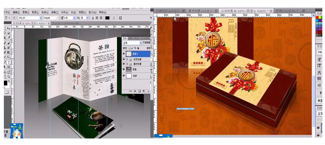Screen dimensions: 325x145
Task: Click the Move tool in the toolbox
Action: point(9,29)
